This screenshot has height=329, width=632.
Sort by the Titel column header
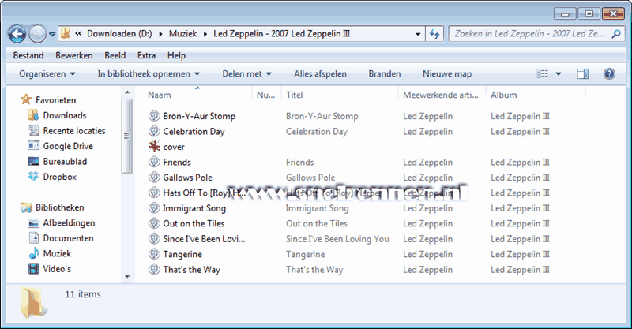click(294, 95)
